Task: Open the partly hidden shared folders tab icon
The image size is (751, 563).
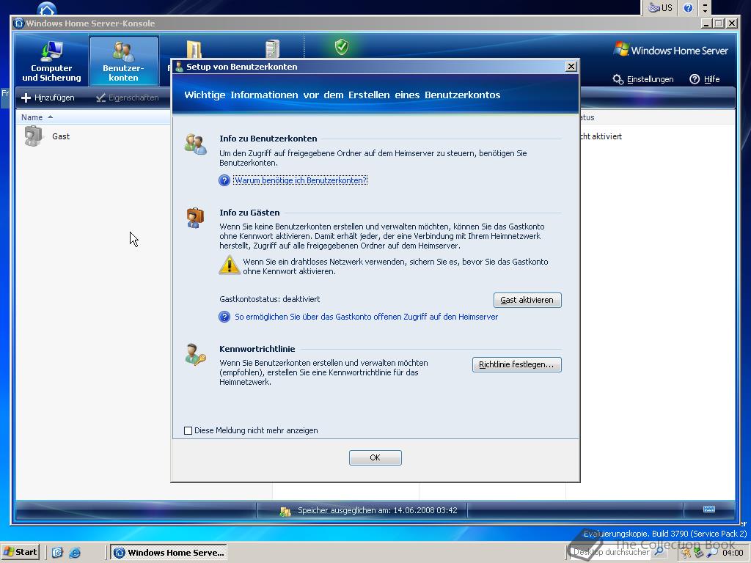Action: (194, 49)
